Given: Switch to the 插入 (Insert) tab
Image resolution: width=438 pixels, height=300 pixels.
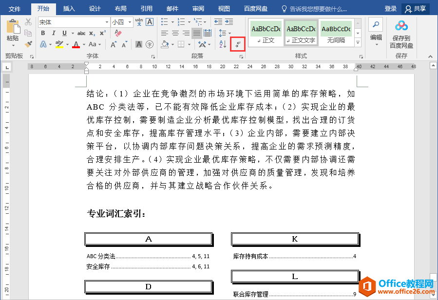Looking at the screenshot, I should pos(69,9).
